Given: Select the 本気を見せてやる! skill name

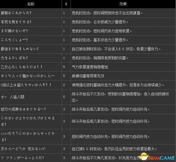Looking at the screenshot, I should pyautogui.click(x=16, y=22).
